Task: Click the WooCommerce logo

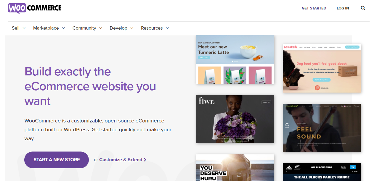Action: click(x=35, y=8)
